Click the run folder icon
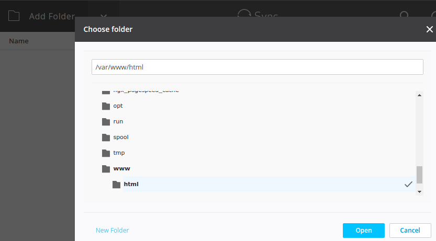 click(106, 121)
